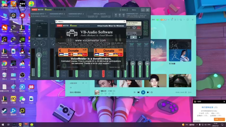The width and height of the screenshot is (226, 127).
Task: Check the 'Remind me later' box
Action: pos(123,67)
